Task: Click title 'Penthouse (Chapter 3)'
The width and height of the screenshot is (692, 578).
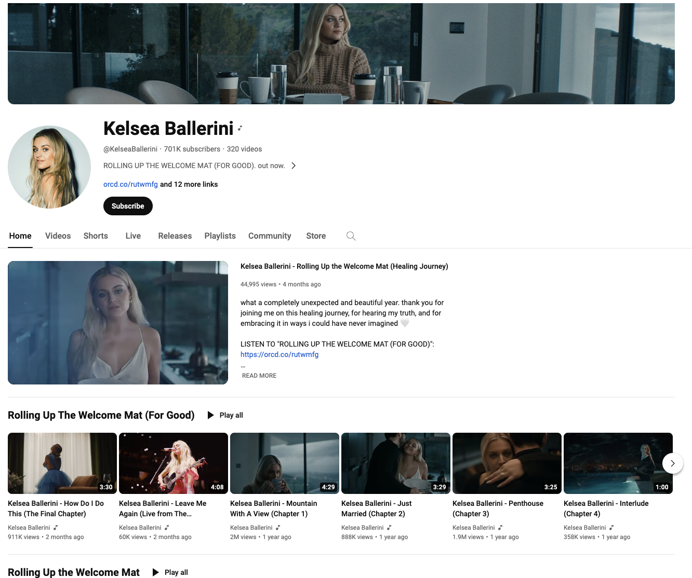Action: (498, 508)
